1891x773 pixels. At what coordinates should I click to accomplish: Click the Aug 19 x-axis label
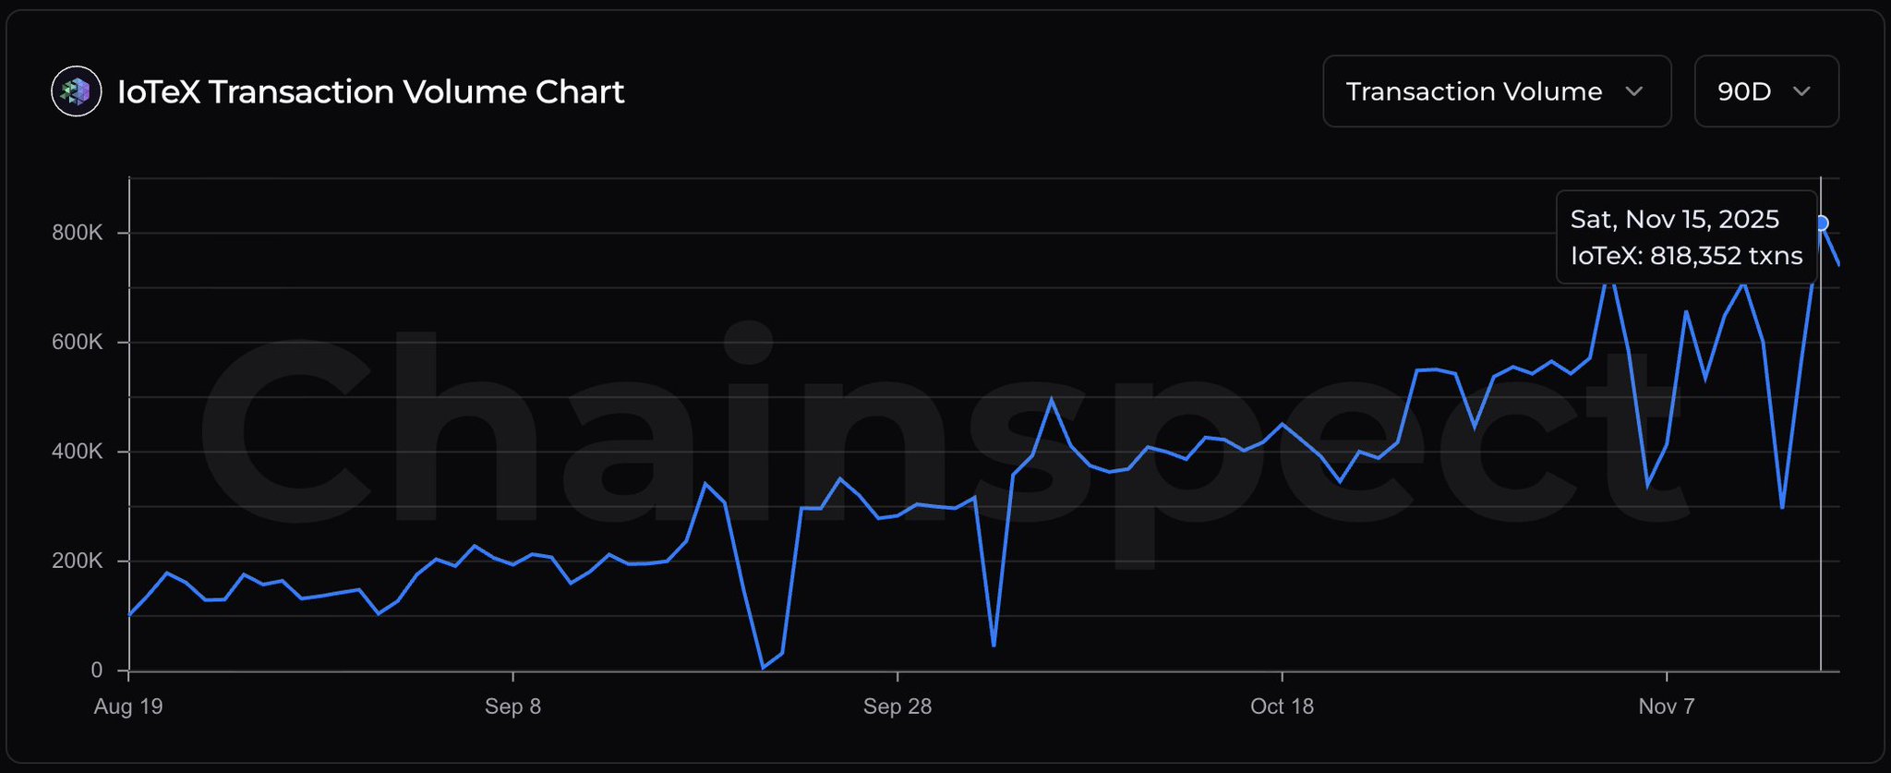click(128, 707)
